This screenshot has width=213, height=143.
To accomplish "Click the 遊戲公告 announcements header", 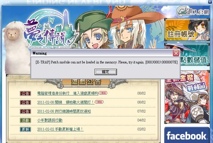I will click(x=86, y=83).
